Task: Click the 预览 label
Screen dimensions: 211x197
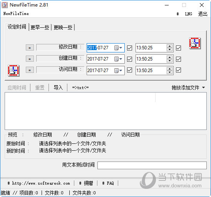Action: [13, 135]
